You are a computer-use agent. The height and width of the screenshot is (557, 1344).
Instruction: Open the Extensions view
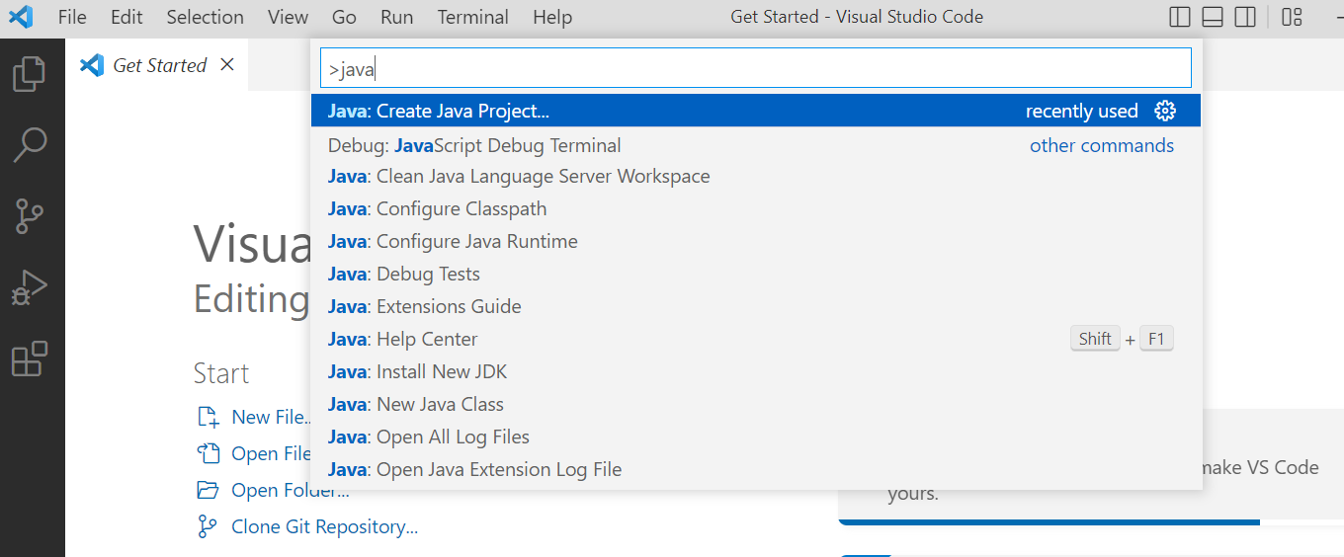(30, 358)
